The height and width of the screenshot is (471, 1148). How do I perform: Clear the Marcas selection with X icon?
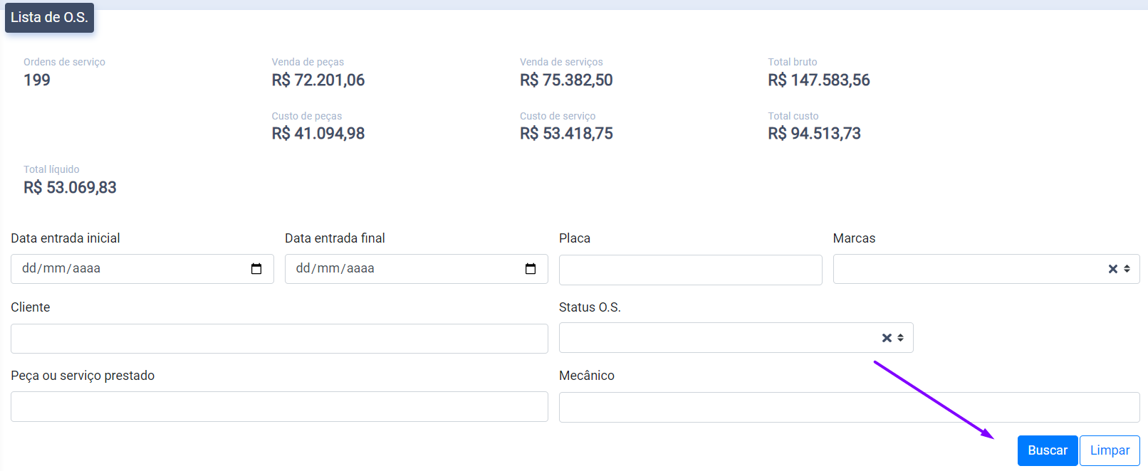(1112, 269)
